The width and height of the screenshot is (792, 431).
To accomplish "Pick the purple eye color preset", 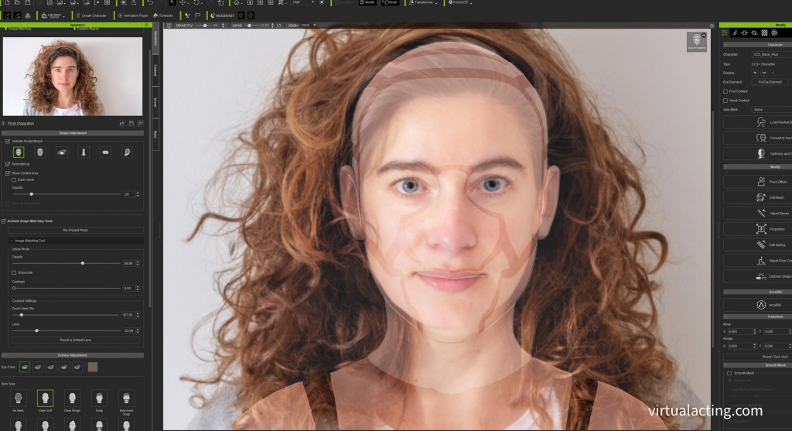I will [x=77, y=368].
